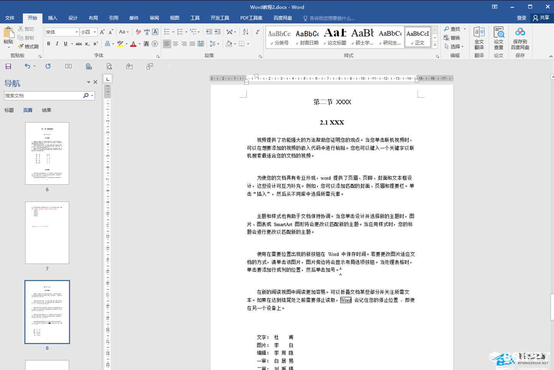
Task: Switch to the Review (审阅) tab
Action: pyautogui.click(x=154, y=18)
